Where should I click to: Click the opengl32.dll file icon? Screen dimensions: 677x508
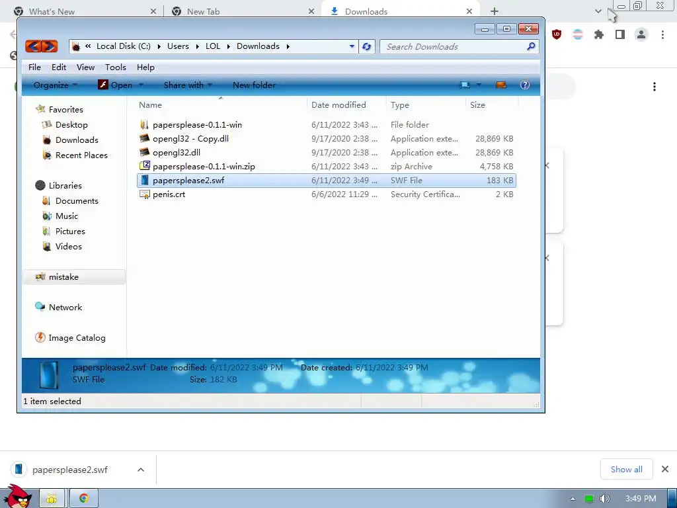(x=144, y=153)
